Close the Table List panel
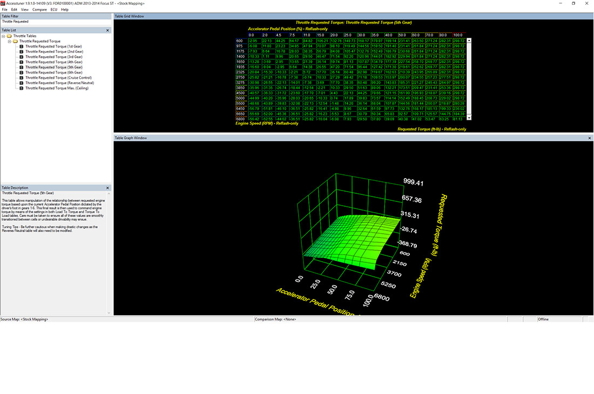 coord(107,30)
